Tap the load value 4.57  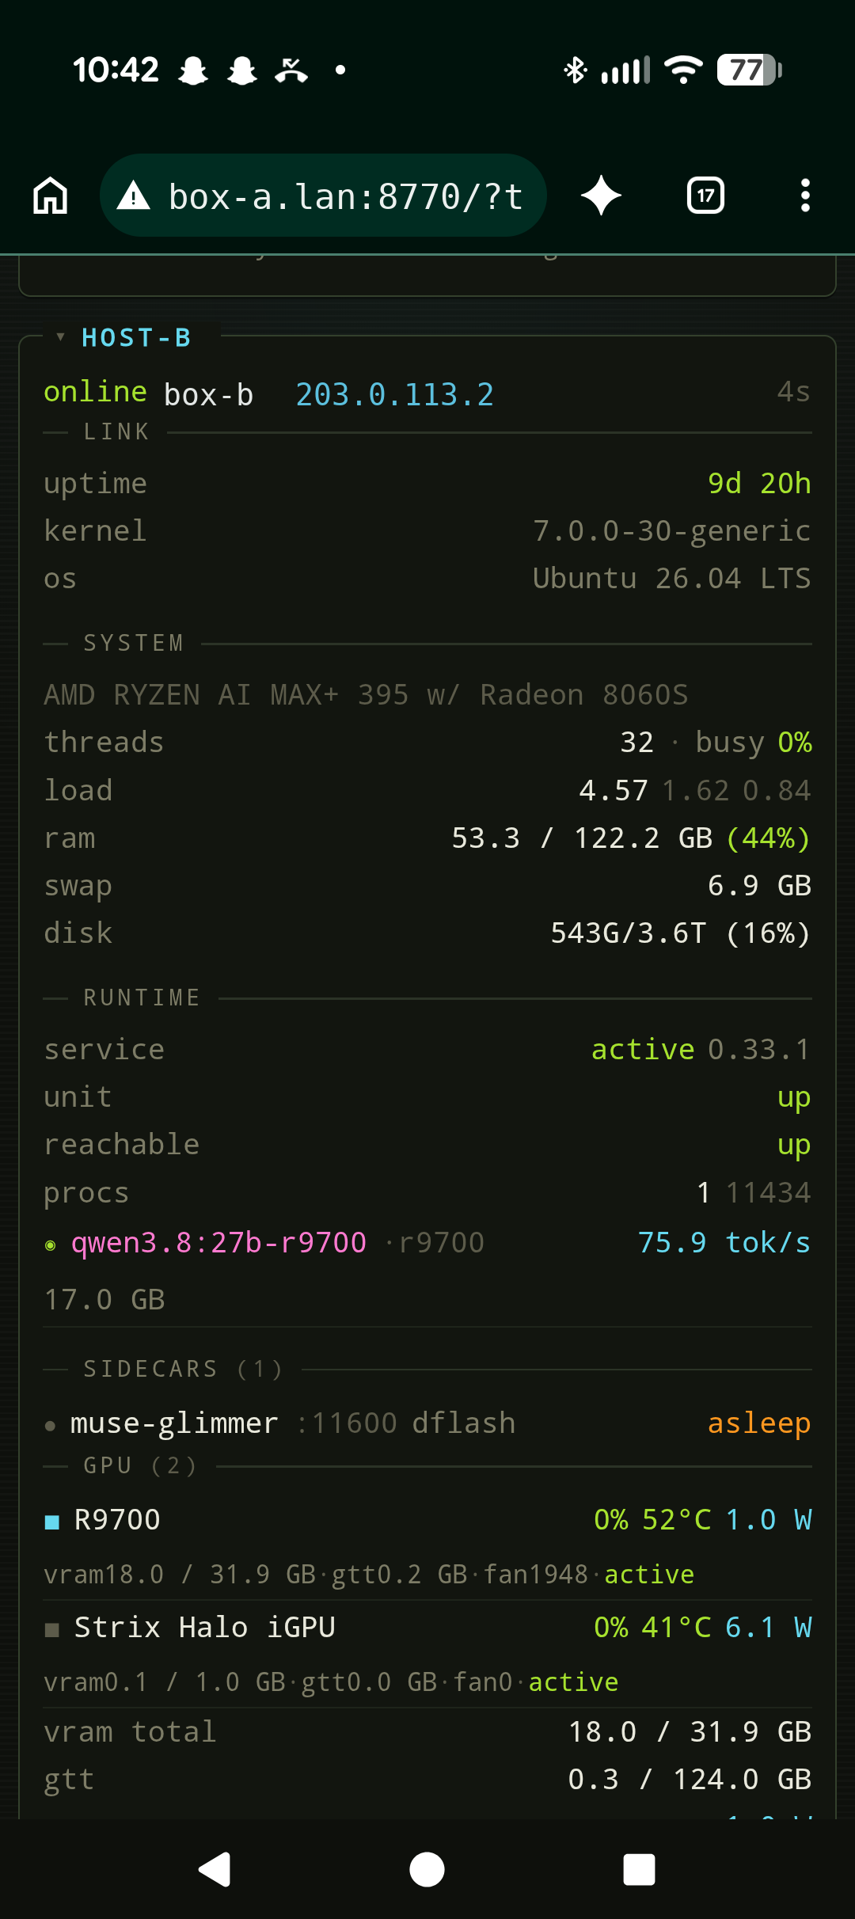pos(614,790)
